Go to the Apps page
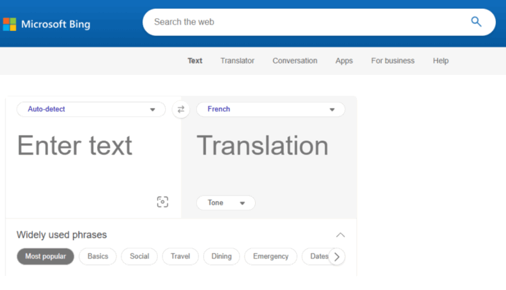The height and width of the screenshot is (290, 506). pos(344,61)
